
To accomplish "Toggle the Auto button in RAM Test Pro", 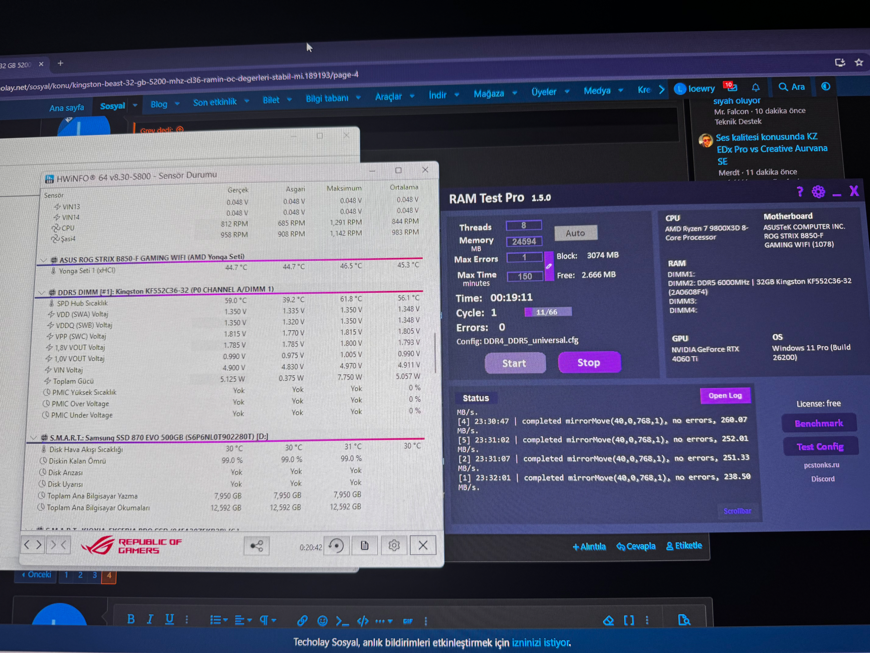I will [x=575, y=233].
